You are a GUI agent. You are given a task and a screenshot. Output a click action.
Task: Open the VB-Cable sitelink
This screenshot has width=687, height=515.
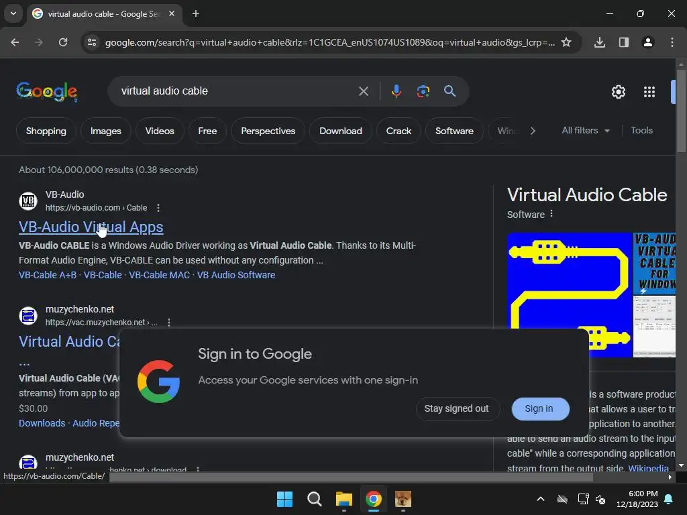[103, 275]
